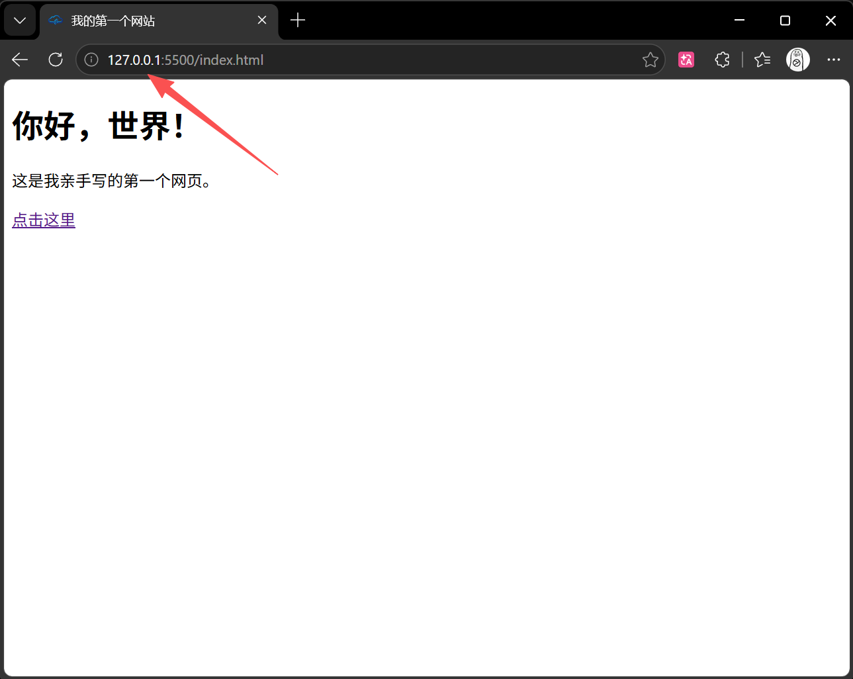The height and width of the screenshot is (679, 853).
Task: Close the browser window
Action: (831, 21)
